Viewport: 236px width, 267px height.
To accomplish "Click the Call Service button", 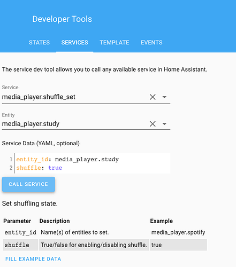I will pyautogui.click(x=28, y=184).
